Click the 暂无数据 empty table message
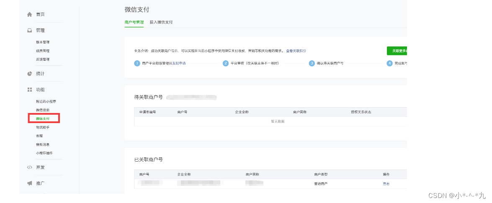The width and height of the screenshot is (492, 203). 277,121
